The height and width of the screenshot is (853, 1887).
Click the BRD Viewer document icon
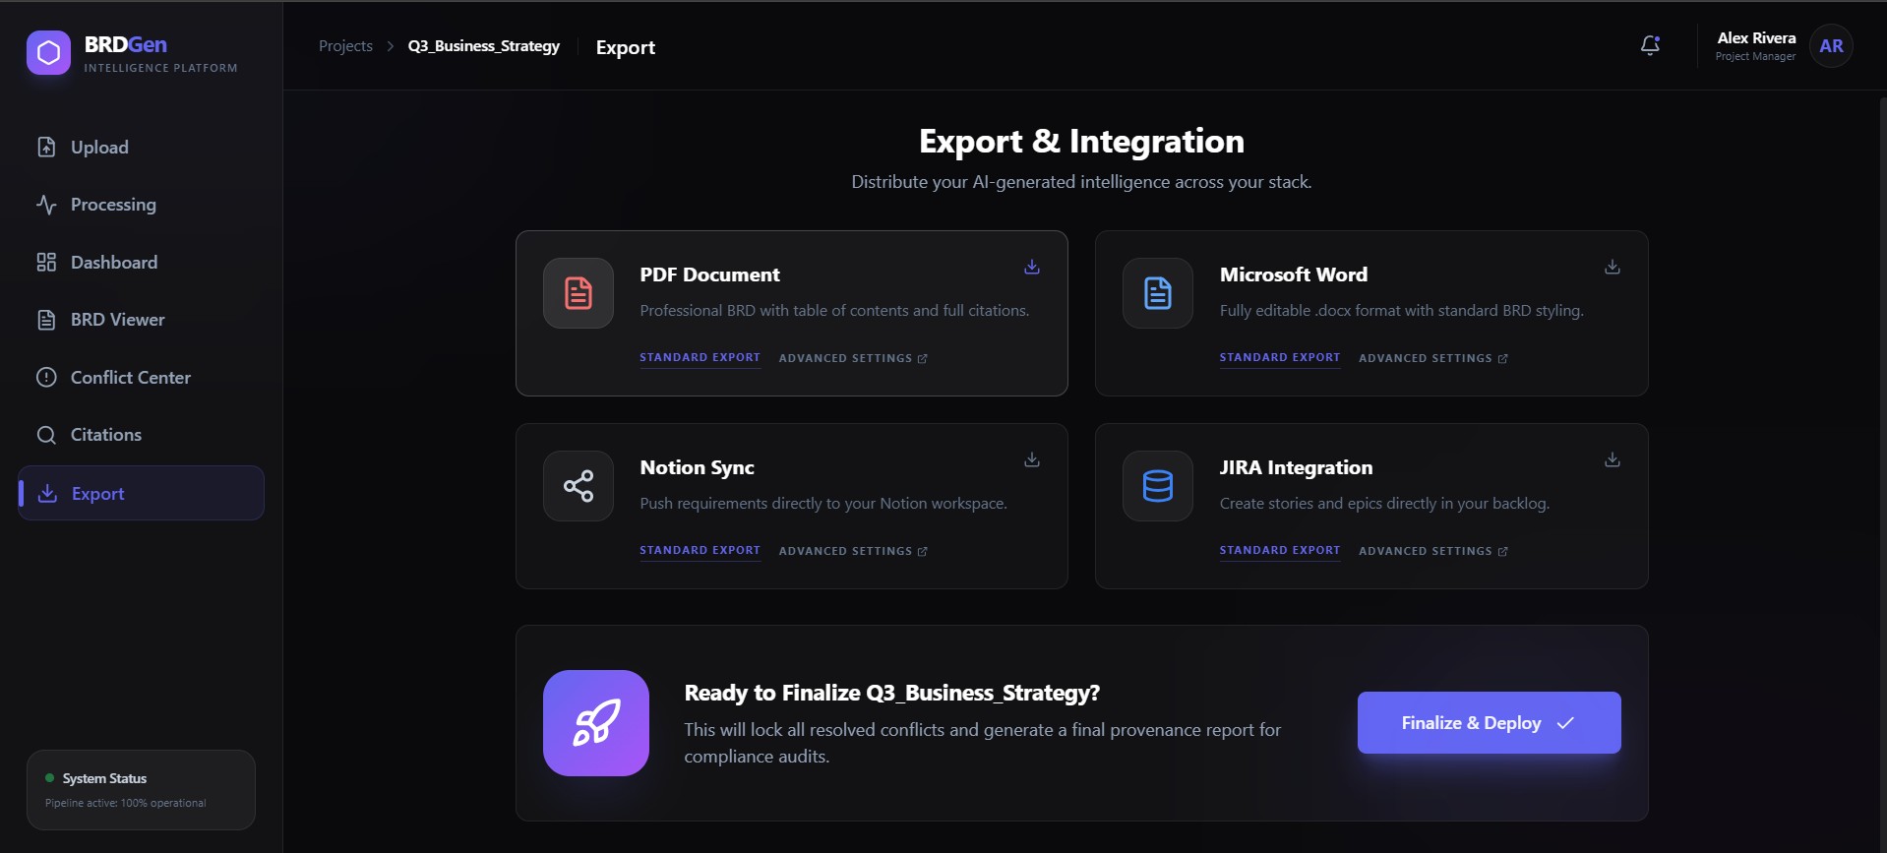[46, 320]
